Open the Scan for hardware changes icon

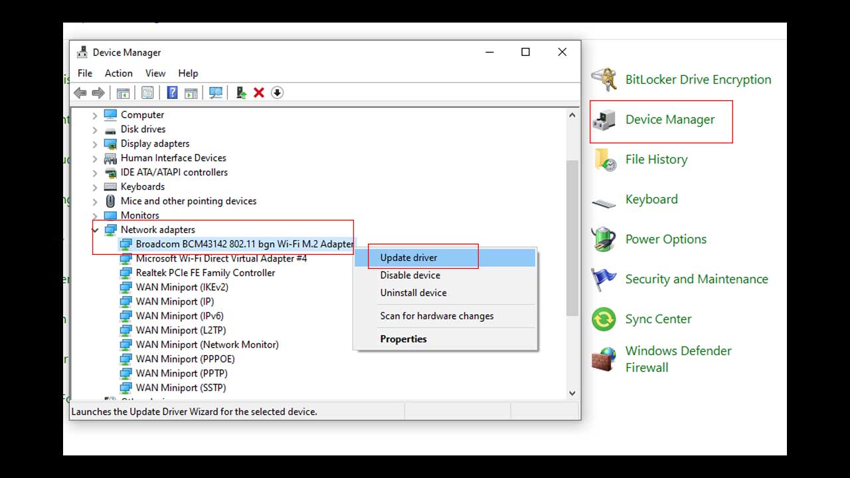coord(216,92)
